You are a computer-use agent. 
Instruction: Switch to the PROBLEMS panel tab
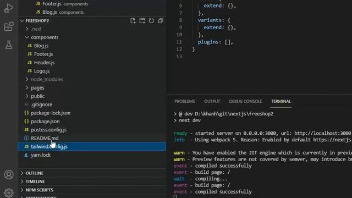click(185, 101)
